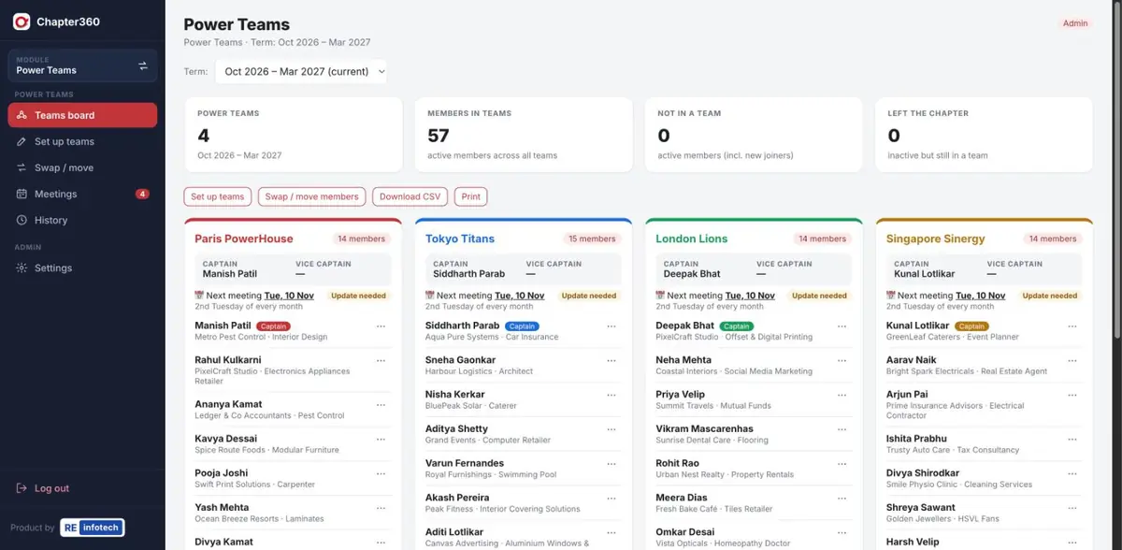Open Settings via the gear icon

pyautogui.click(x=22, y=268)
